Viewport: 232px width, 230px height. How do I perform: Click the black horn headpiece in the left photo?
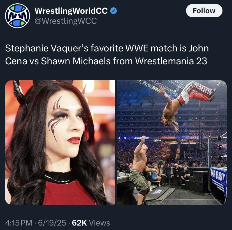(x=19, y=92)
